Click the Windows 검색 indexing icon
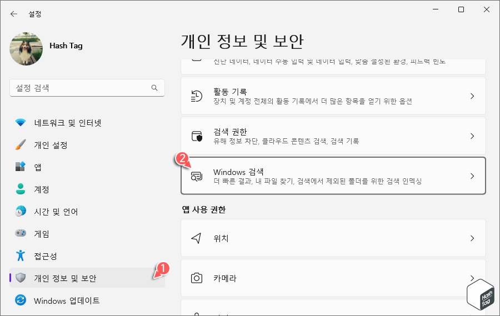 point(197,177)
